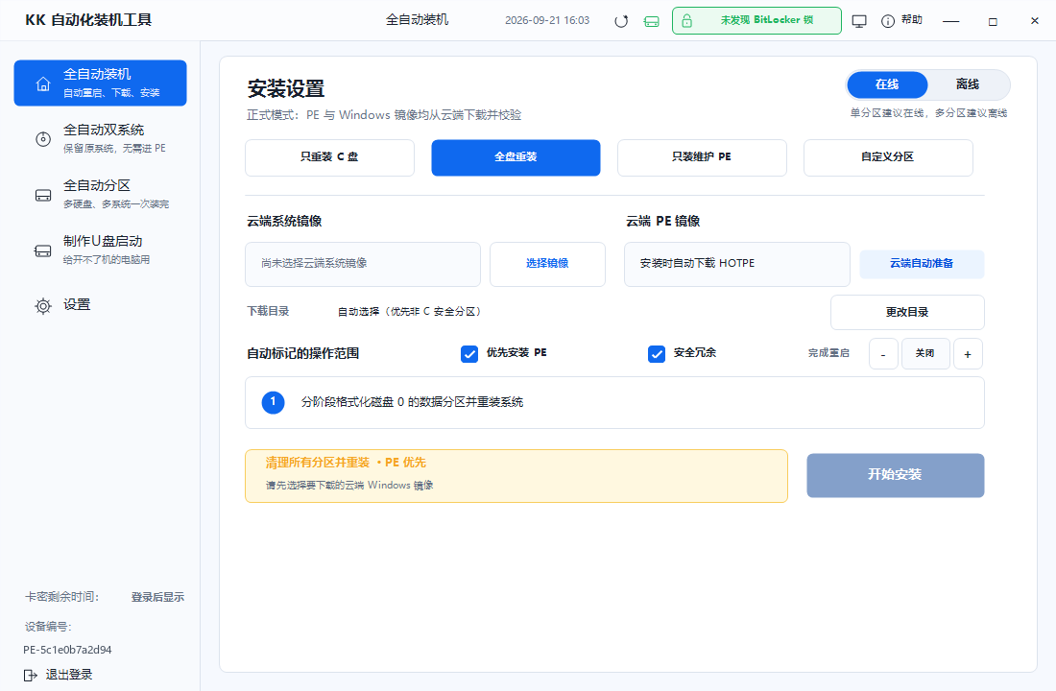
Task: Click the device ID PE-5c1e0b7a2d94
Action: pyautogui.click(x=67, y=650)
